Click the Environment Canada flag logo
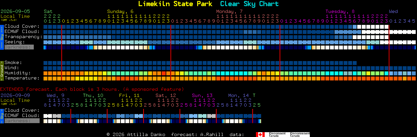Screen dimensions: 417x137 click(283, 134)
